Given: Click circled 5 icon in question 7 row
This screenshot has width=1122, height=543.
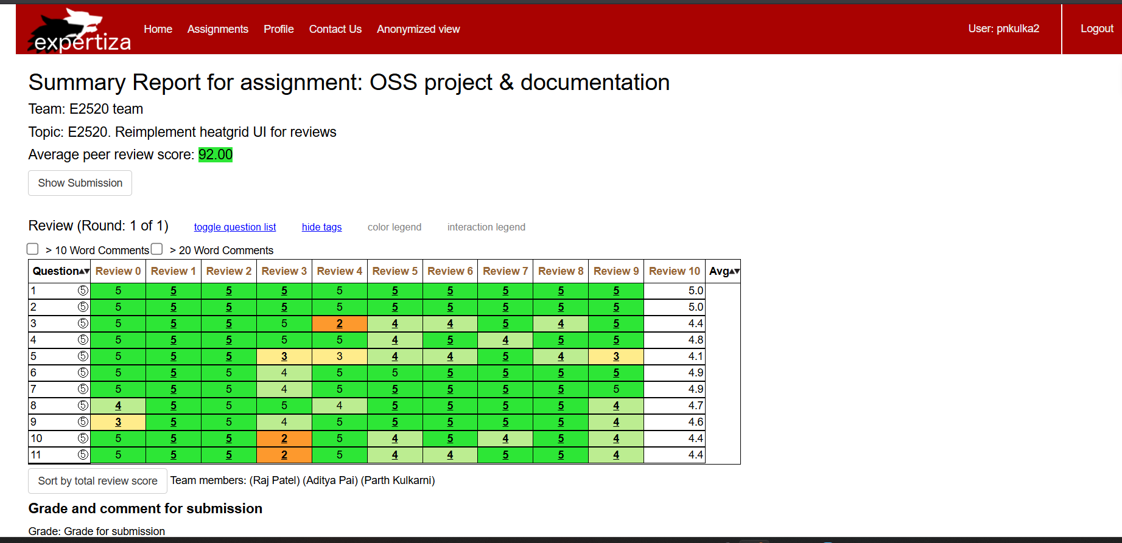Looking at the screenshot, I should 83,389.
